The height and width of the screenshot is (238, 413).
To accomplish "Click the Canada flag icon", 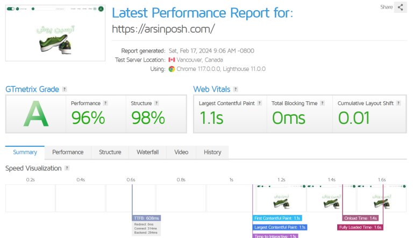I will tap(172, 60).
